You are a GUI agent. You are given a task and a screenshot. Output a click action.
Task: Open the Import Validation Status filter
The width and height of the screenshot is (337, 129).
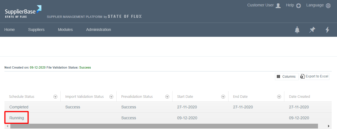point(111,97)
